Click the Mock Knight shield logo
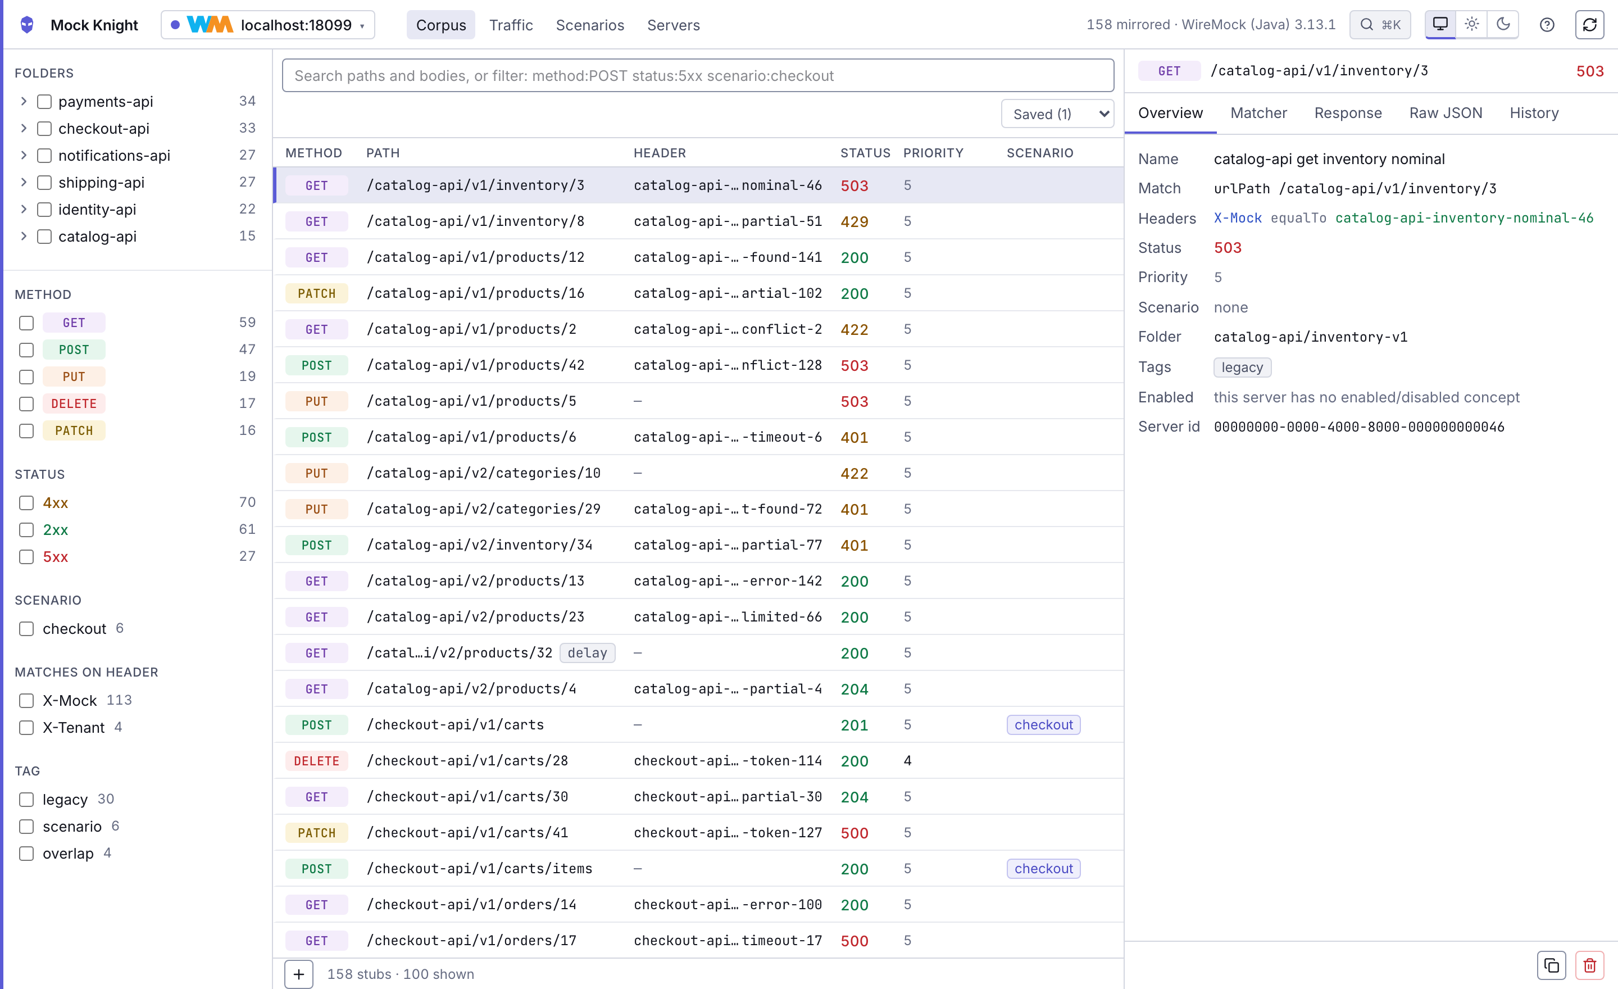The width and height of the screenshot is (1618, 989). 27,25
